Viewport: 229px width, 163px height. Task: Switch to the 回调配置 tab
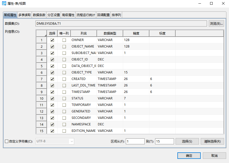click(103, 15)
